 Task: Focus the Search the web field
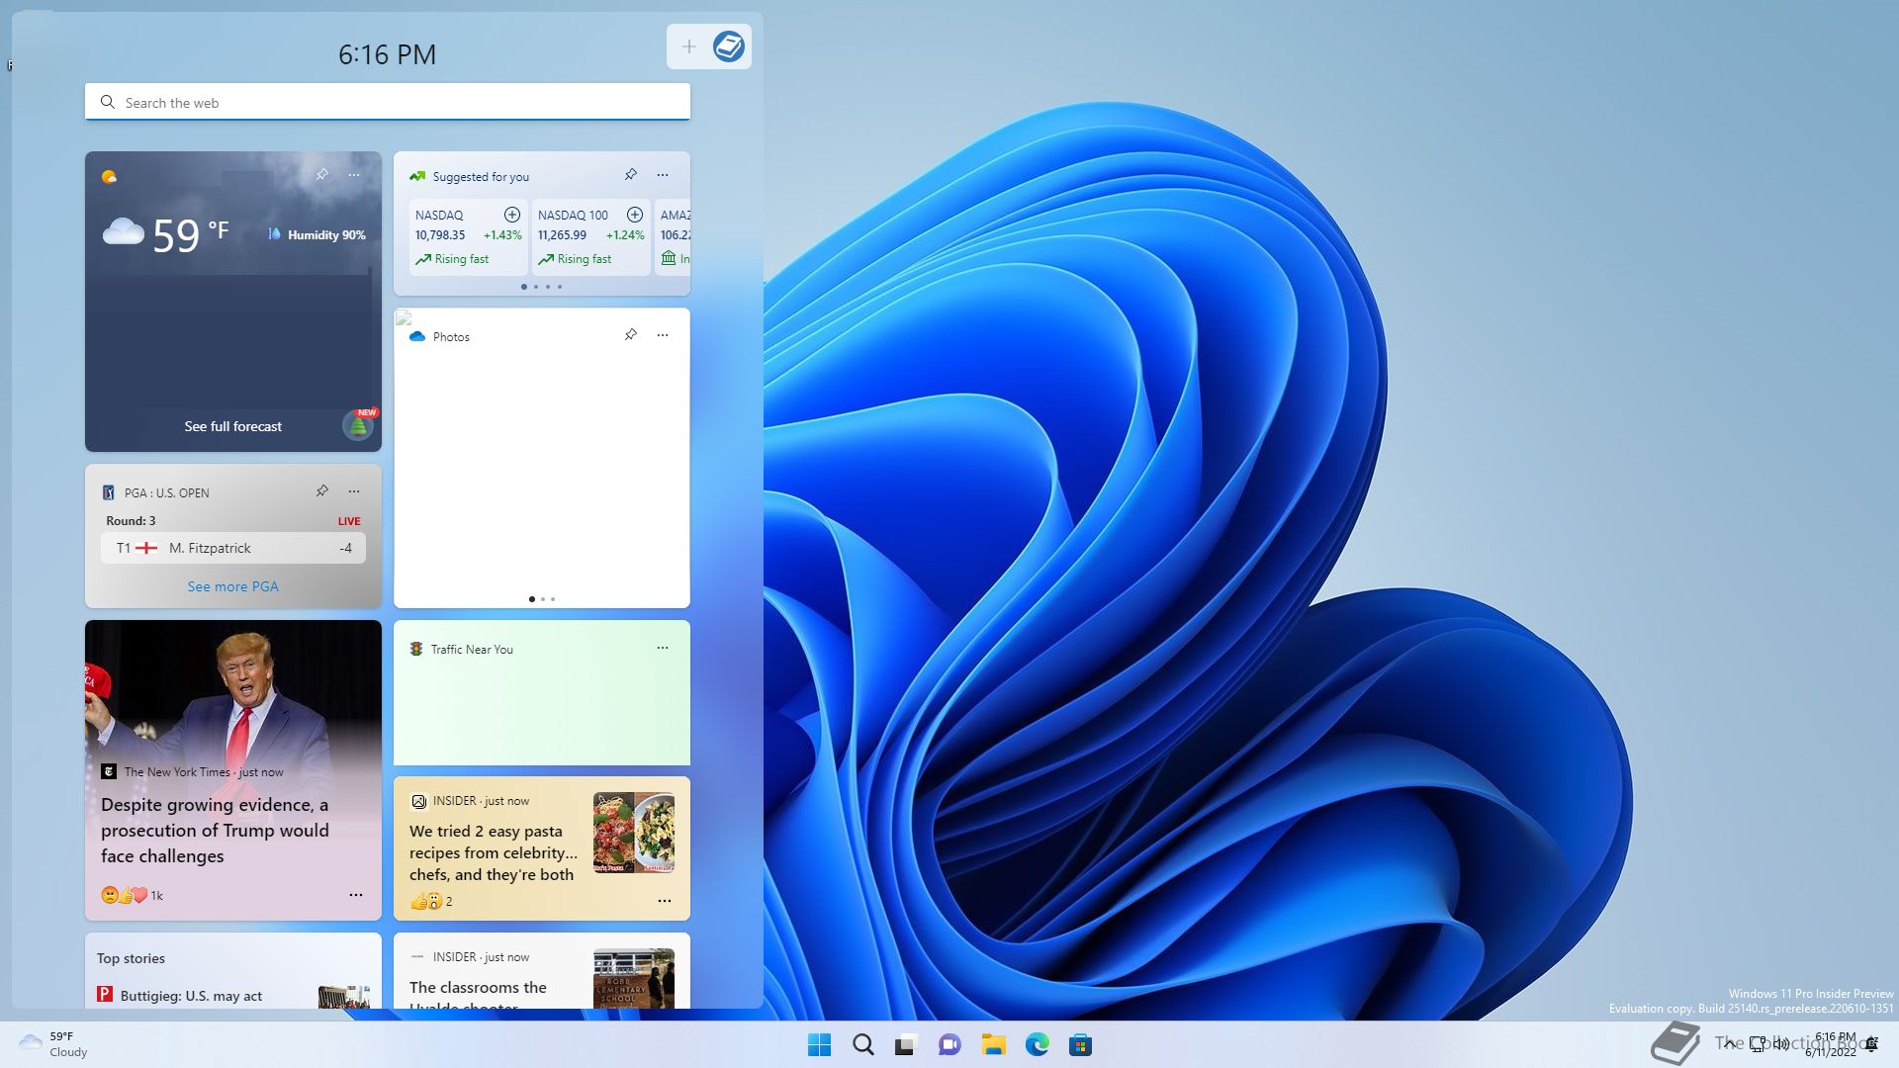[388, 102]
